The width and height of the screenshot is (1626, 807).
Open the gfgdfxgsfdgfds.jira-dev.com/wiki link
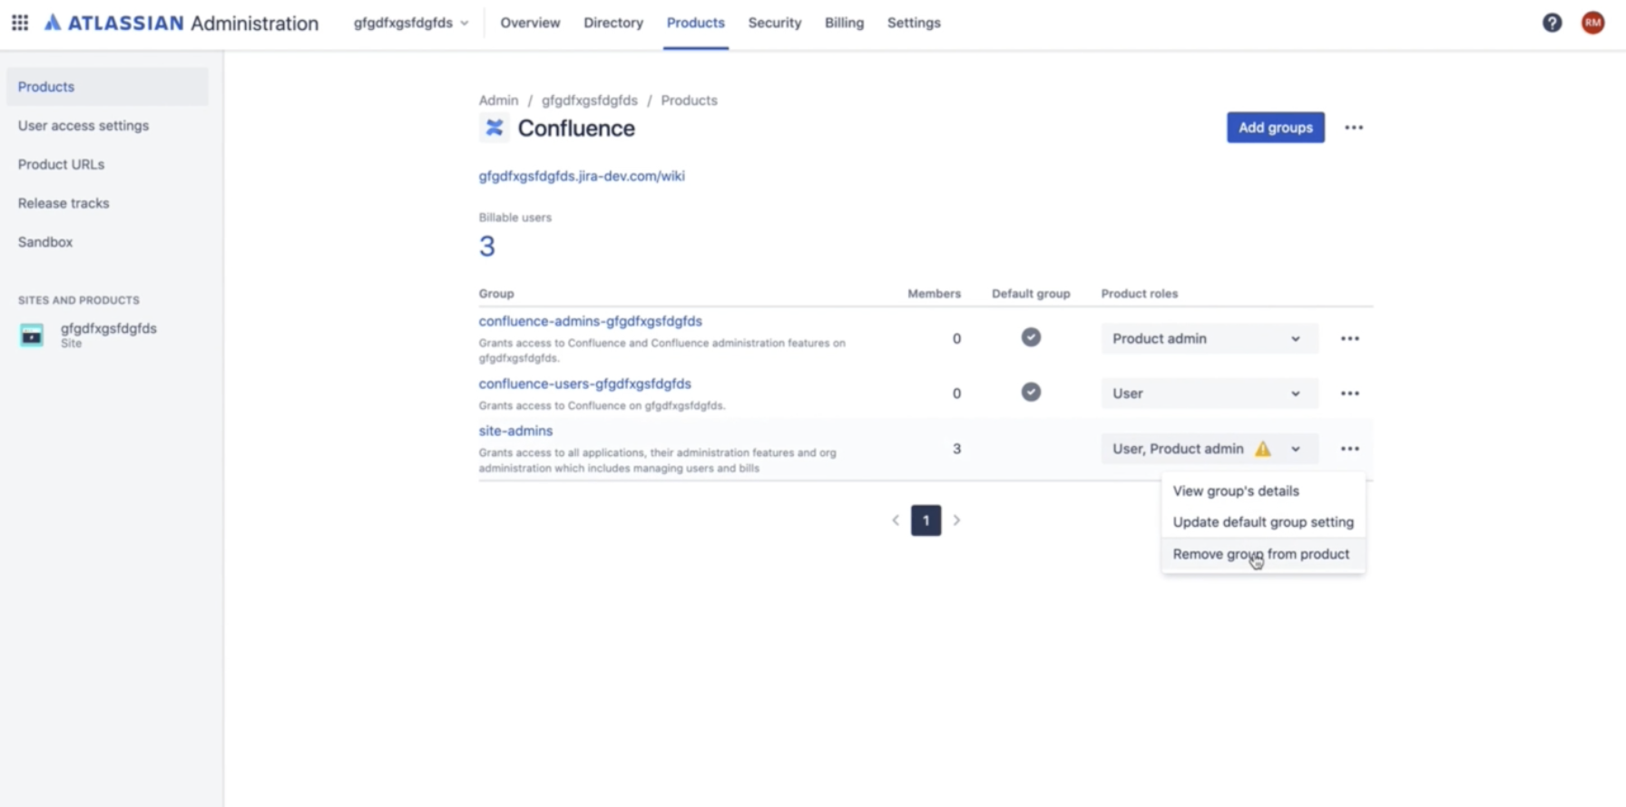pos(582,176)
